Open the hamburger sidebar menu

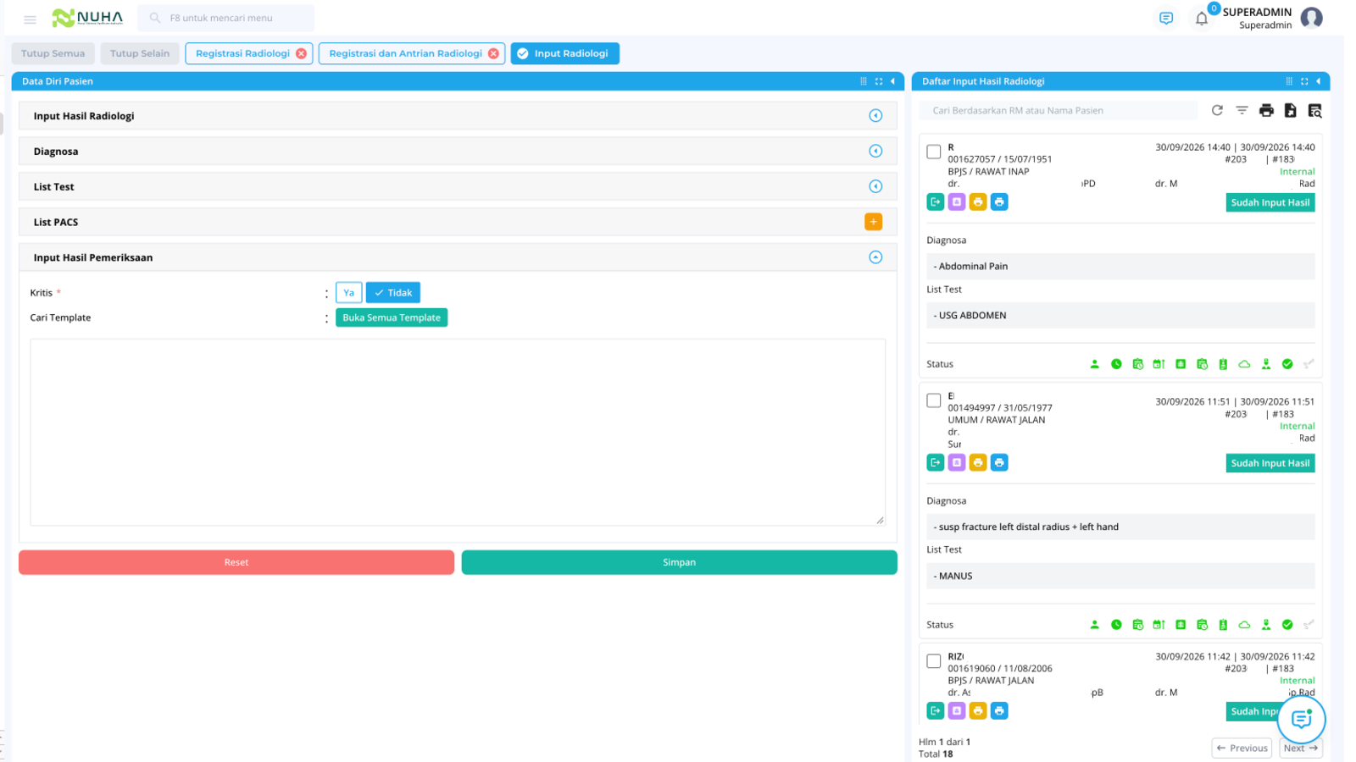click(x=30, y=19)
